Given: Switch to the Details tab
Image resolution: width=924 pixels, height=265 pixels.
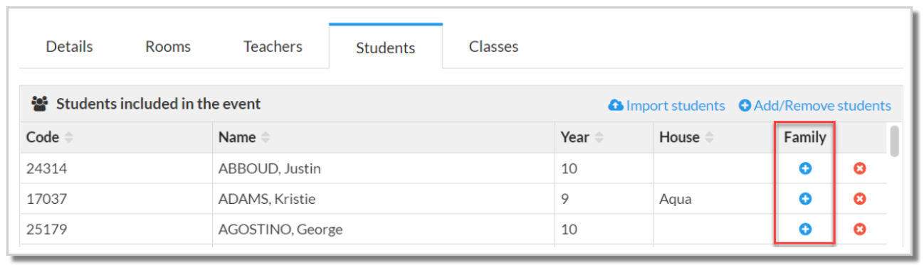Looking at the screenshot, I should pos(69,47).
